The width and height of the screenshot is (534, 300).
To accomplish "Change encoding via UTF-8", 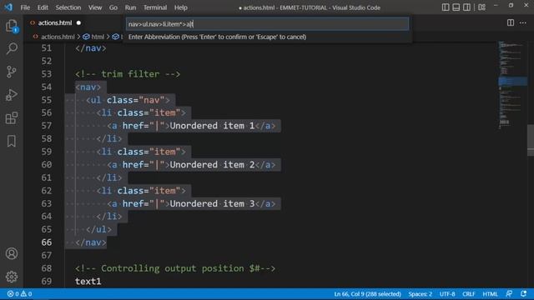I will [447, 294].
